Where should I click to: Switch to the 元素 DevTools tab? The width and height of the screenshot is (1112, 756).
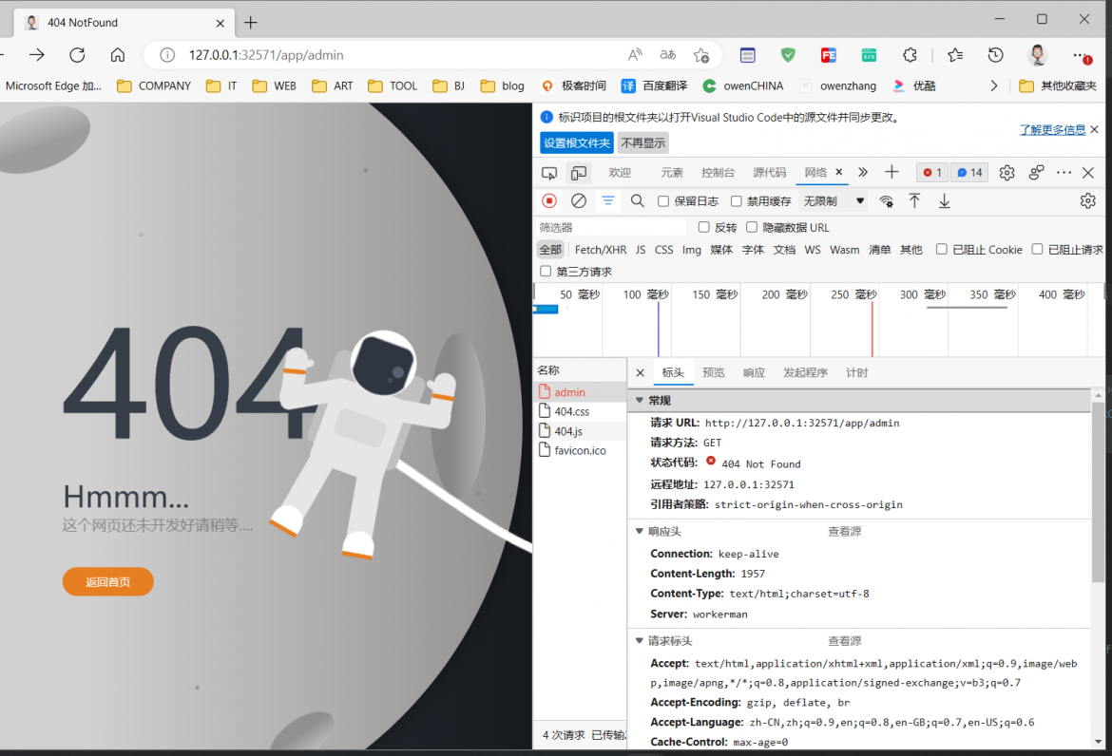[672, 173]
